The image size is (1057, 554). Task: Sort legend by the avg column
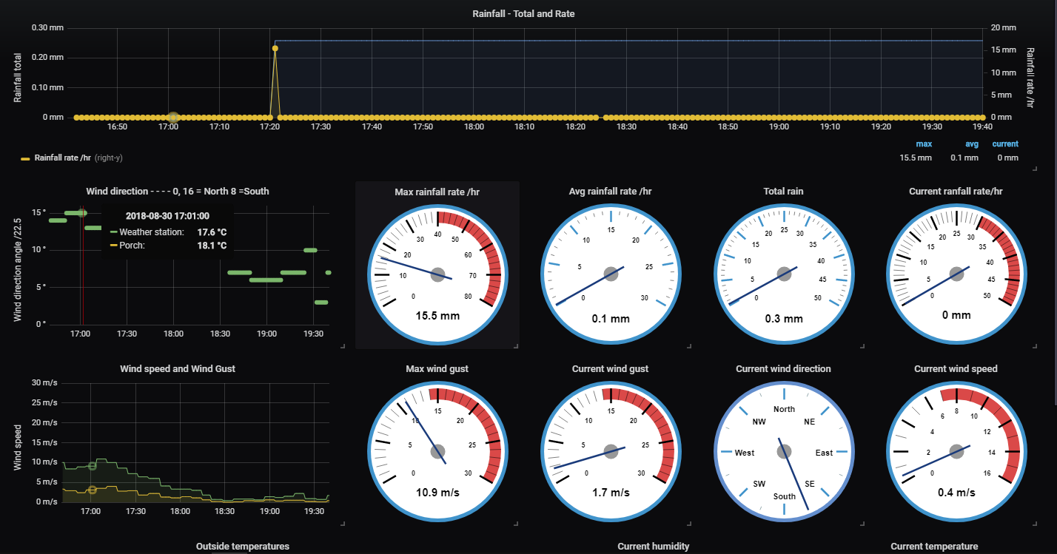[971, 143]
